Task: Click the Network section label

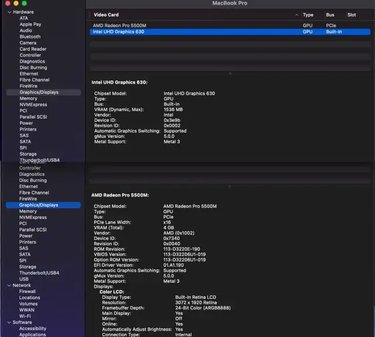Action: coord(22,285)
